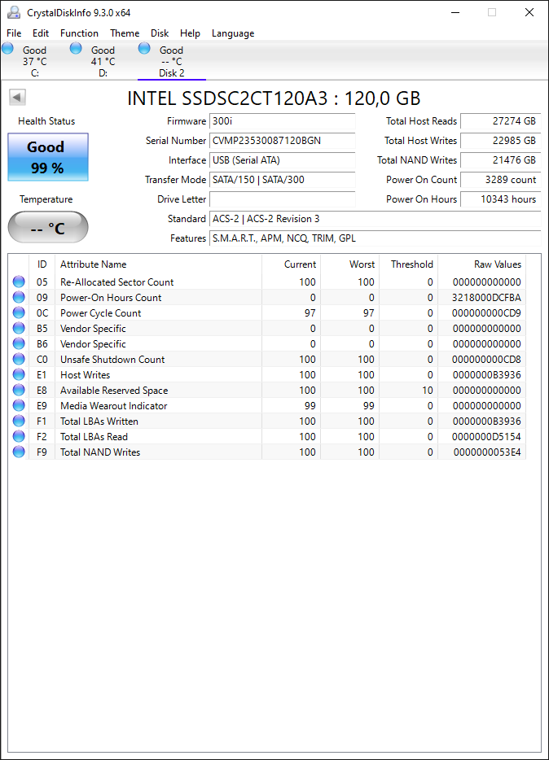
Task: Click Power On Hours value 10343 hours
Action: click(500, 199)
